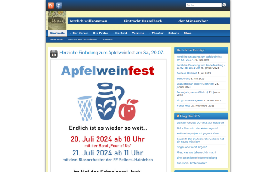Viewport: 276px width, 172px height.
Task: Open the Galerie menu item
Action: [173, 33]
